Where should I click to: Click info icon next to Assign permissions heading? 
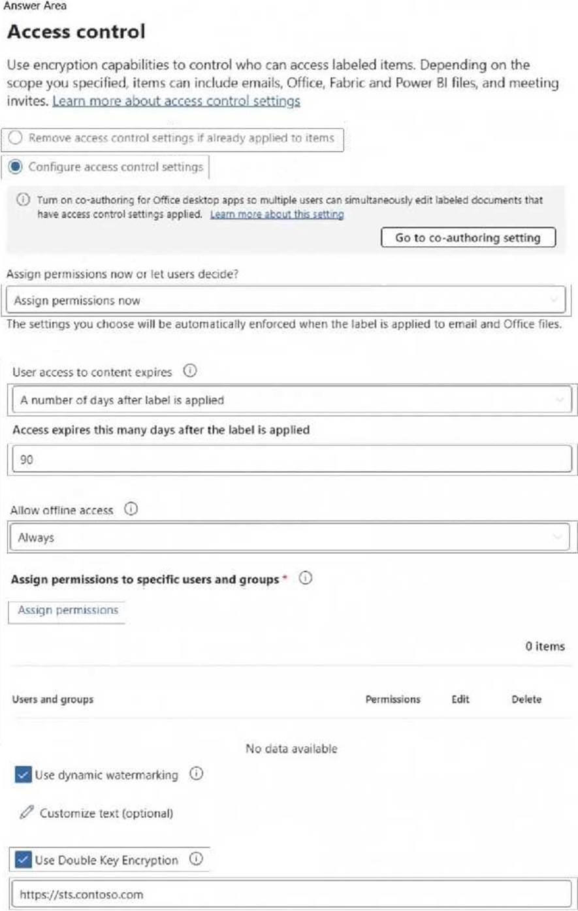[304, 579]
